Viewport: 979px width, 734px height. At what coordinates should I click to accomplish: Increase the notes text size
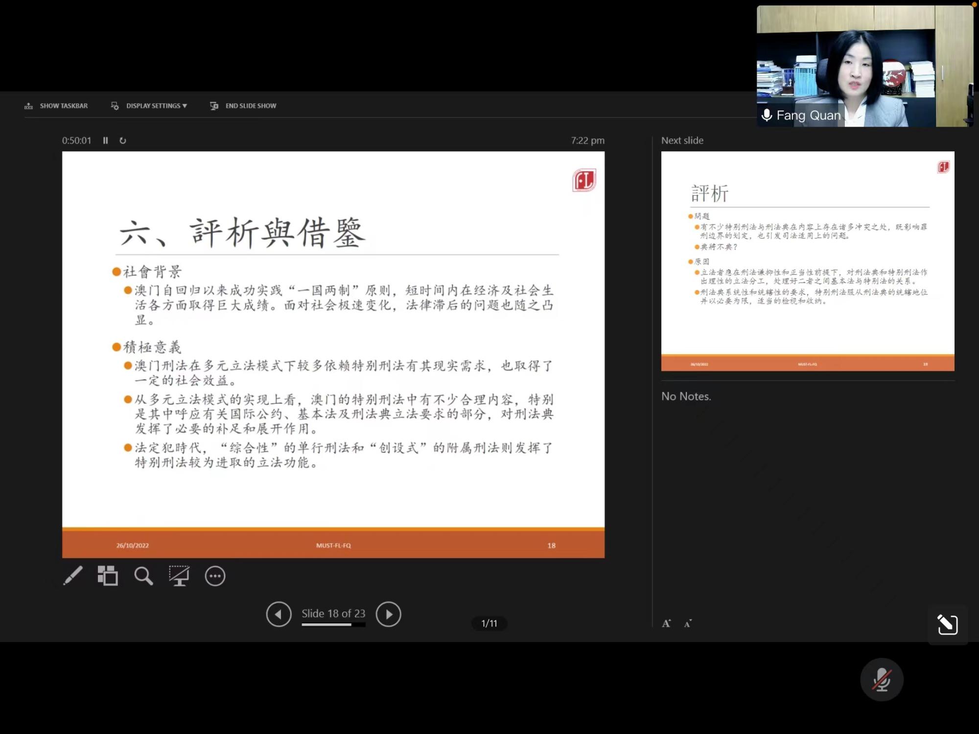pos(666,623)
